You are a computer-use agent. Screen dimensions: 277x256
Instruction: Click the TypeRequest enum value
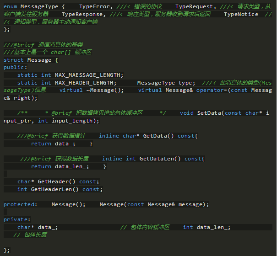(x=194, y=7)
